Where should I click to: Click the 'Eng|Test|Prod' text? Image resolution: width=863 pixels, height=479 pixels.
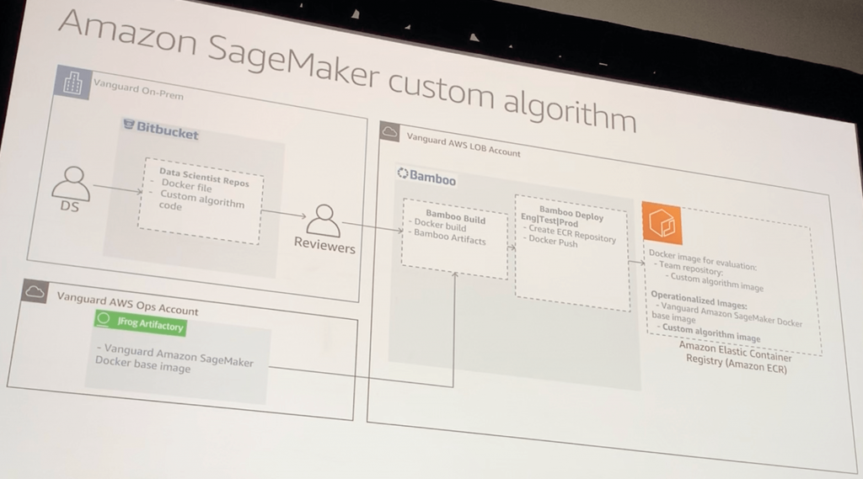(549, 220)
